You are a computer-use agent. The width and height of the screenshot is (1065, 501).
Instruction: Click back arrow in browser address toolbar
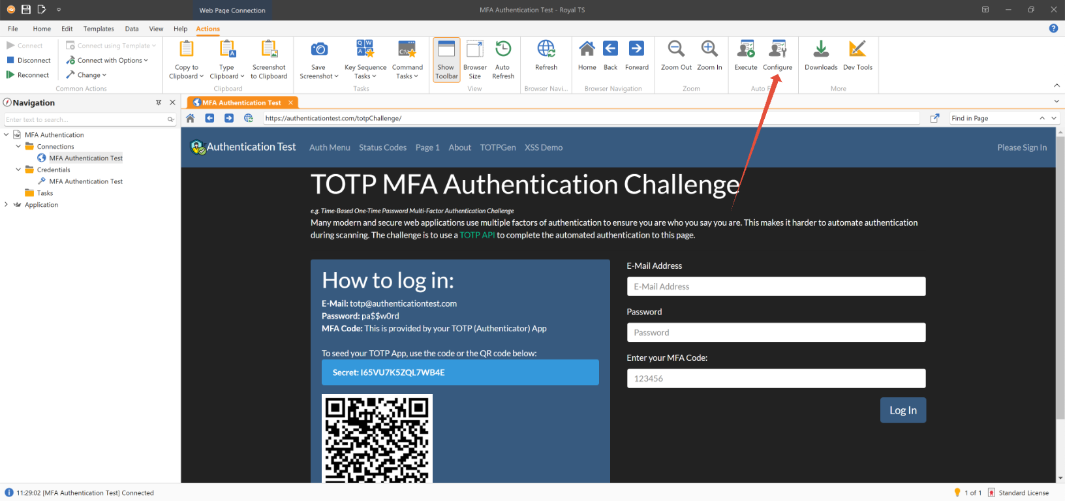tap(209, 118)
